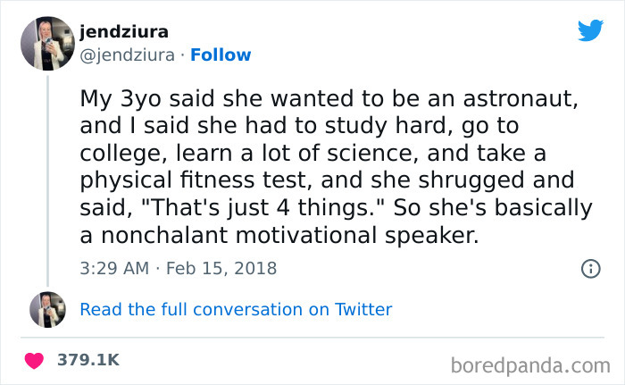Screen dimensions: 625x385
Task: Open jendziura's large profile picture
Action: coord(46,44)
